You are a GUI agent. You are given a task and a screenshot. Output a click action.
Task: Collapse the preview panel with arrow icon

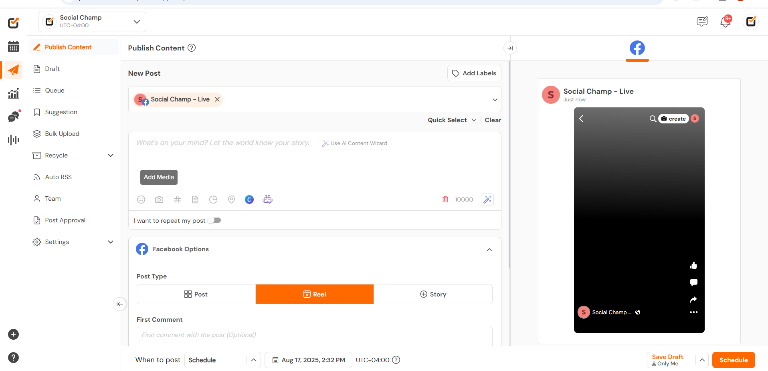tap(510, 48)
